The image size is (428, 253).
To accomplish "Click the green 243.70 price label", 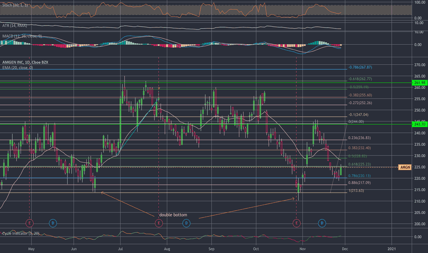I will click(420, 124).
